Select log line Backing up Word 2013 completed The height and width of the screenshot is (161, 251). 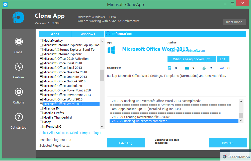[174, 101]
